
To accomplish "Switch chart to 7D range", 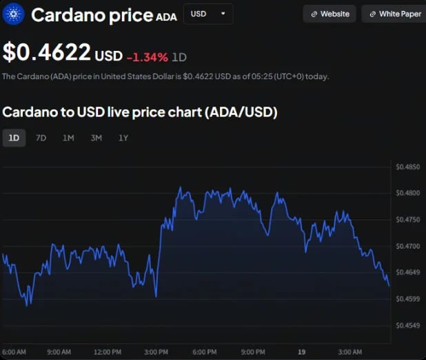I will coord(41,138).
